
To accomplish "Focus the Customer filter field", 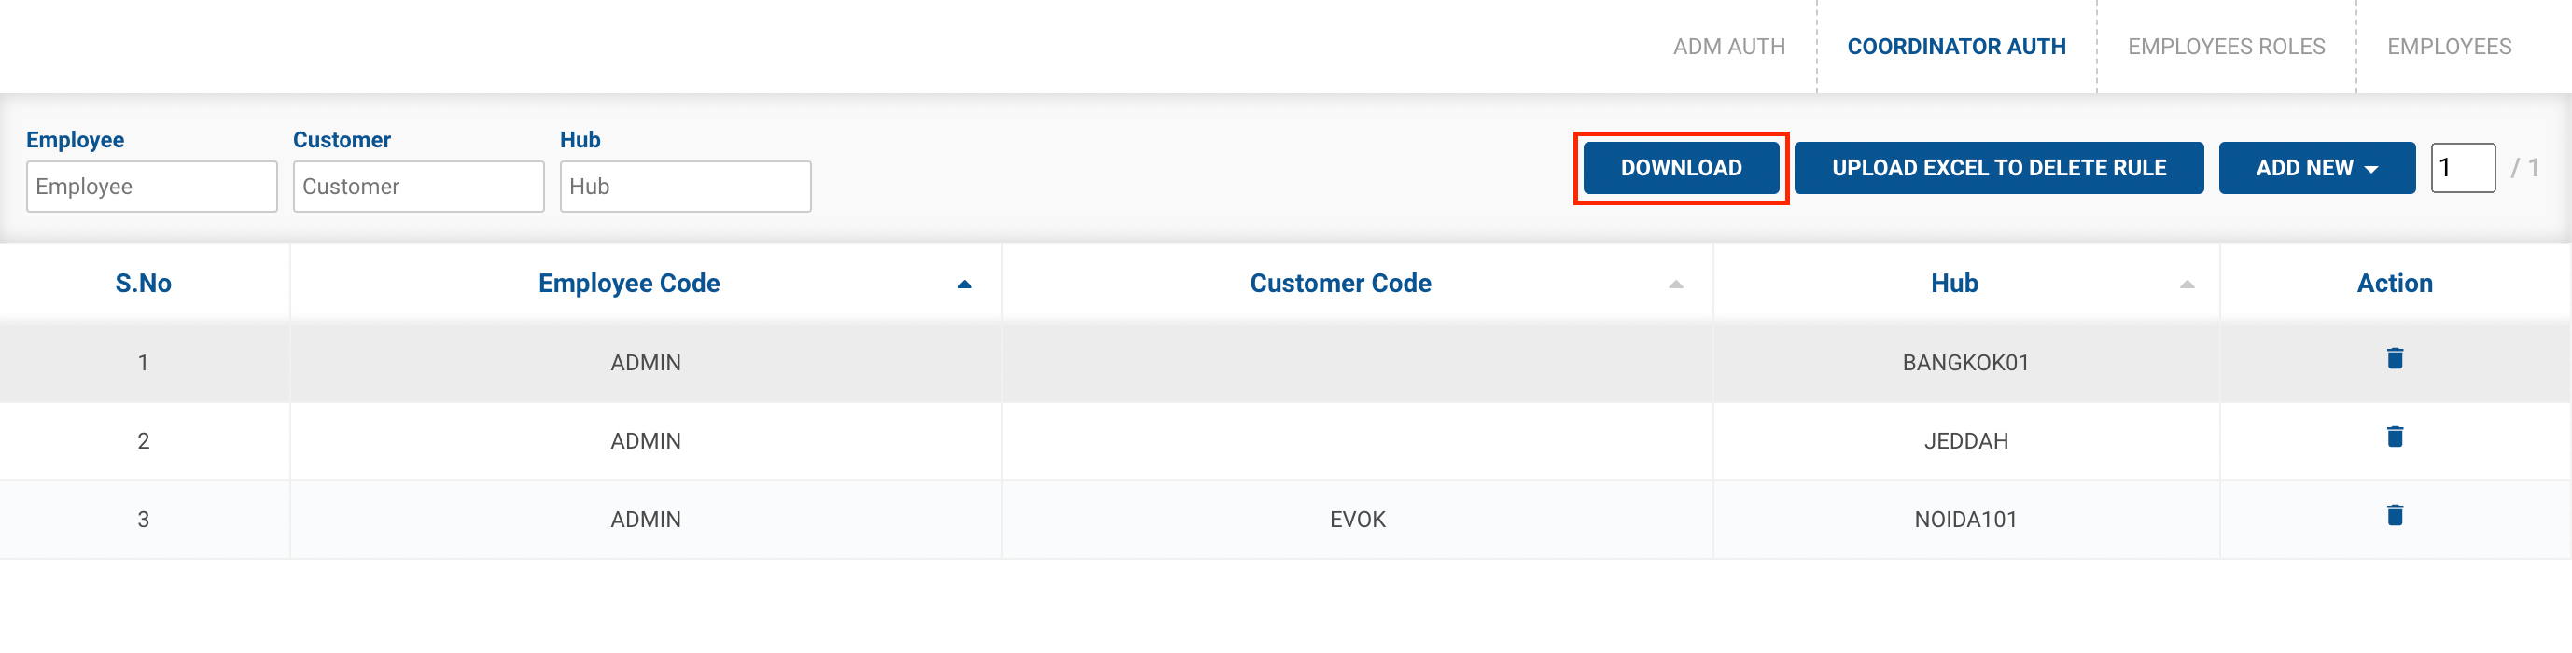I will 418,187.
